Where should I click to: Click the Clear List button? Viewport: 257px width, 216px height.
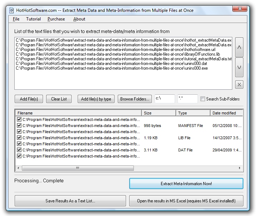(x=59, y=99)
